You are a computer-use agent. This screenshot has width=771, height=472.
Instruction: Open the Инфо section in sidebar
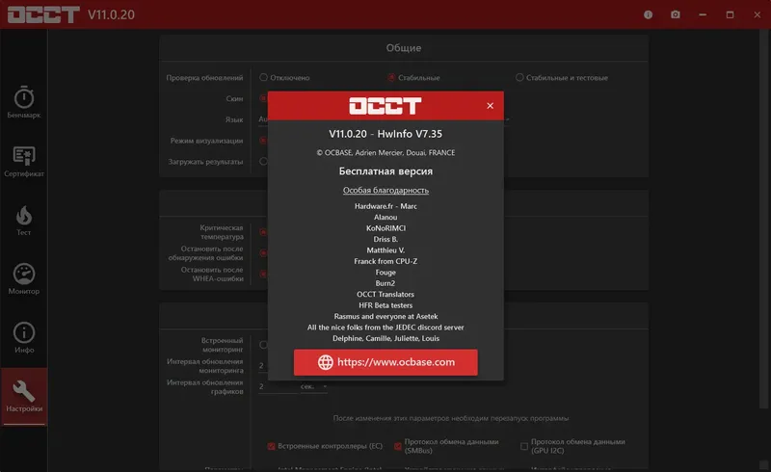23,338
